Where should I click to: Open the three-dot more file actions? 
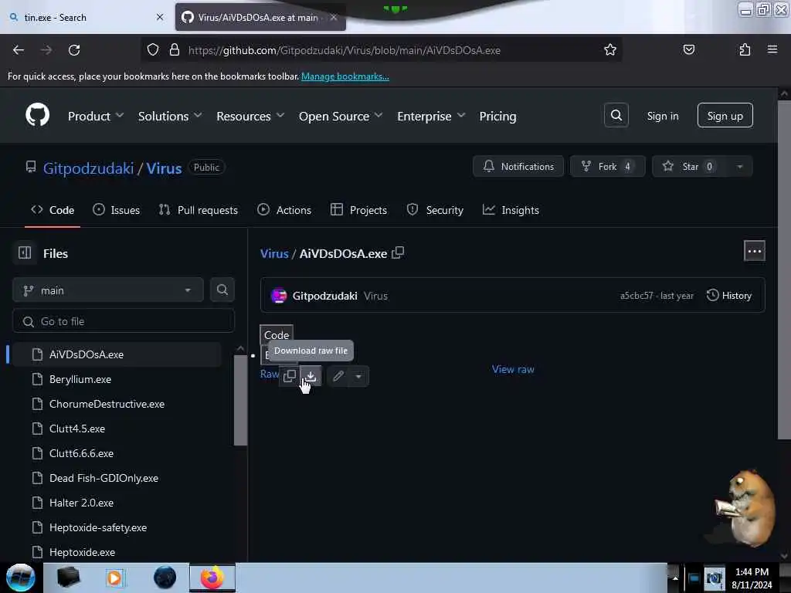754,251
